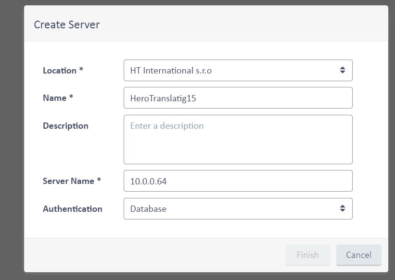Screen dimensions: 395x280
Task: Click the Authentication dropdown up-down arrow icon
Action: (x=343, y=208)
